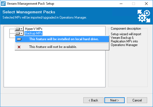This screenshot has width=153, height=107.
Task: Click the Veeam app icon in title bar
Action: coord(3,4)
